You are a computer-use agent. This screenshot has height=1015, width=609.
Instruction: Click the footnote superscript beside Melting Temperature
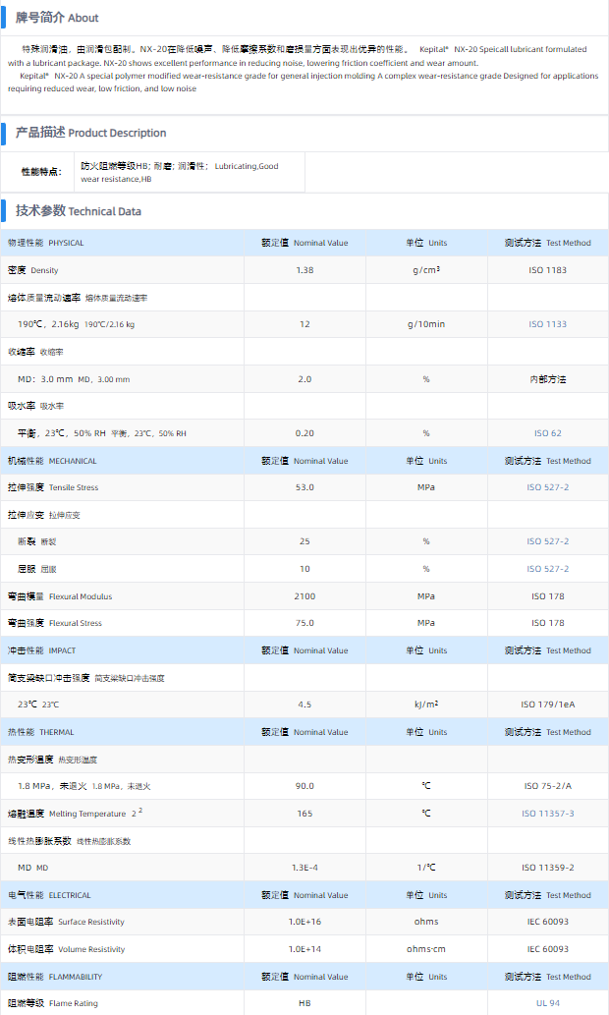coord(140,811)
